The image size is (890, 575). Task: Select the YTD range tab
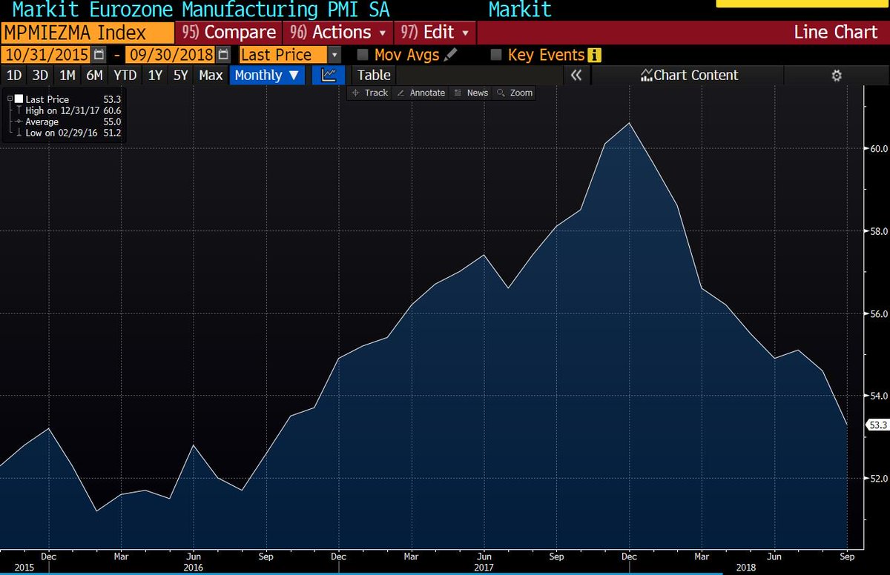pyautogui.click(x=125, y=75)
